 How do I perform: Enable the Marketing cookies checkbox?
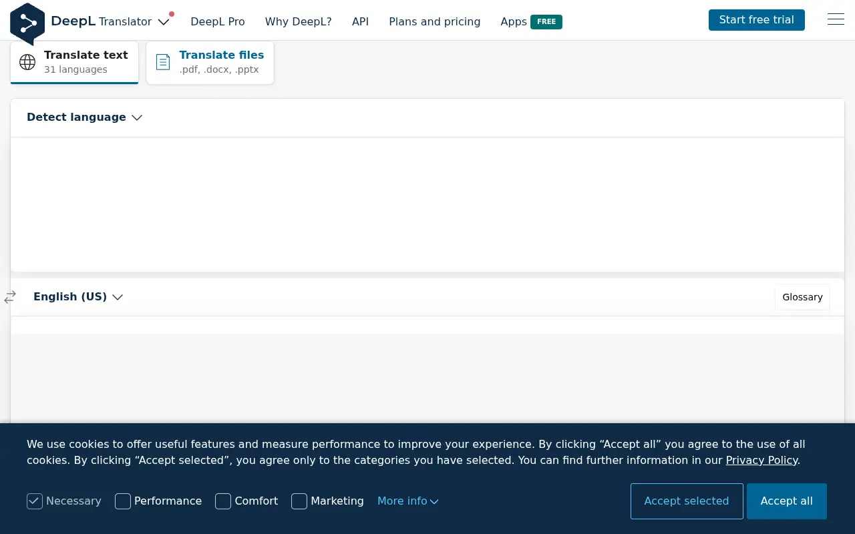299,501
